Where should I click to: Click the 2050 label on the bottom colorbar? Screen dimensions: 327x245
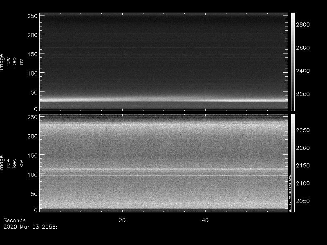(x=303, y=201)
